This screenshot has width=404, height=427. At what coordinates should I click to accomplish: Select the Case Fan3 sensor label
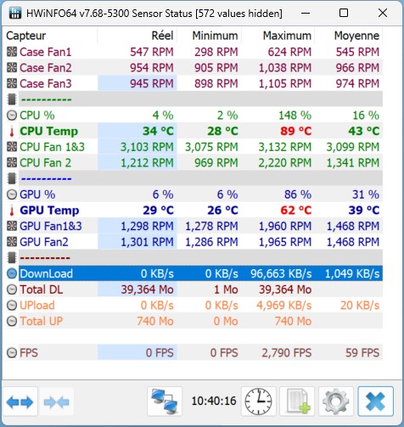tap(45, 84)
